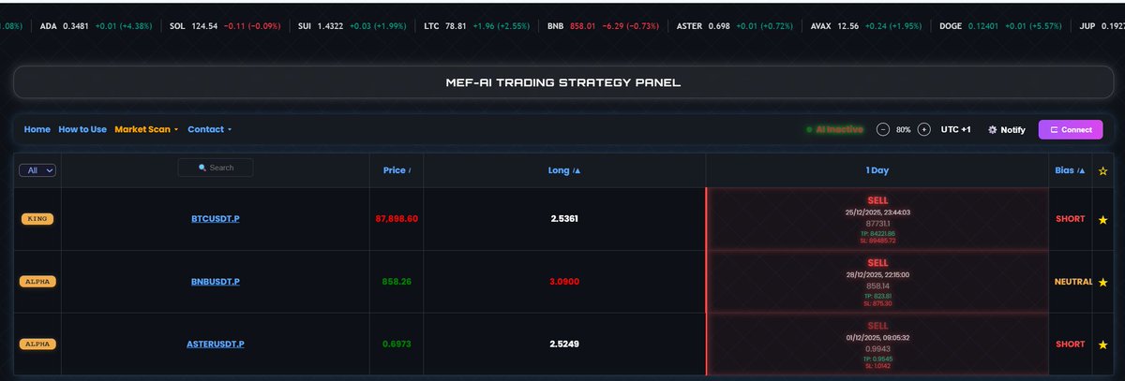Open the Notify settings
The height and width of the screenshot is (381, 1125).
[x=1007, y=129]
